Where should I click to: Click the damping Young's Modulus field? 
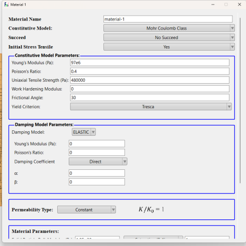[97, 144]
